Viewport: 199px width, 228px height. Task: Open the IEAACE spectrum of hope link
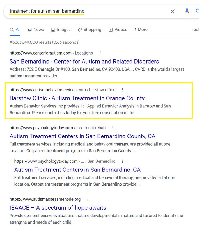click(58, 208)
